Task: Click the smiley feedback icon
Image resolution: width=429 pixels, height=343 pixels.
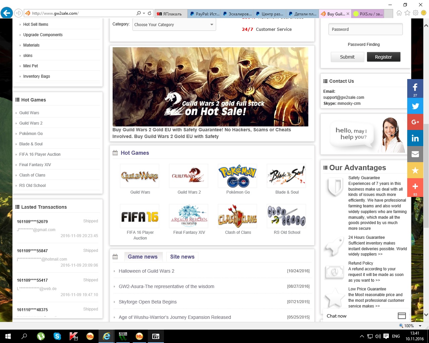Action: (x=424, y=13)
